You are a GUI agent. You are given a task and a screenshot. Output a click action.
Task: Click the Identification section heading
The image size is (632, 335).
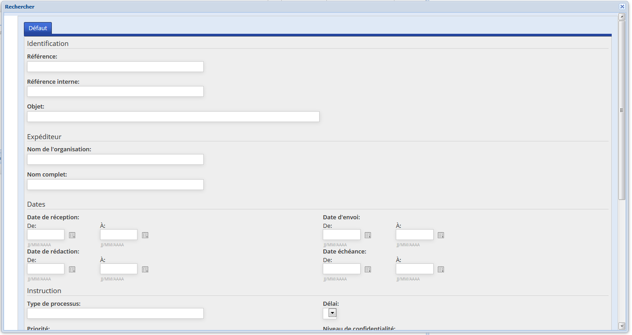click(x=48, y=44)
